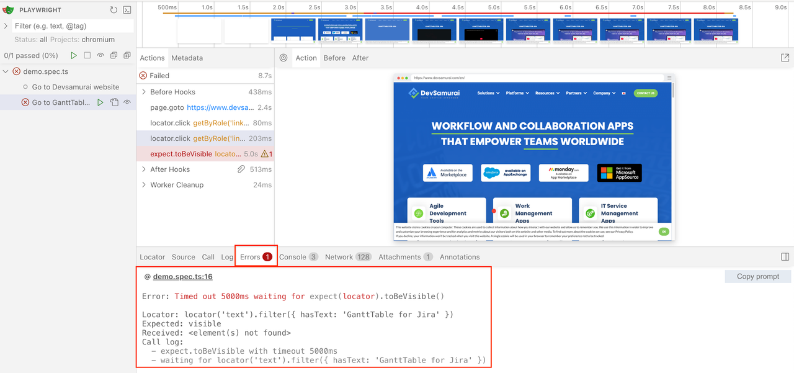Click the warning icon on expect.toBeVisible
Screen dimensions: 794x373
(x=265, y=154)
